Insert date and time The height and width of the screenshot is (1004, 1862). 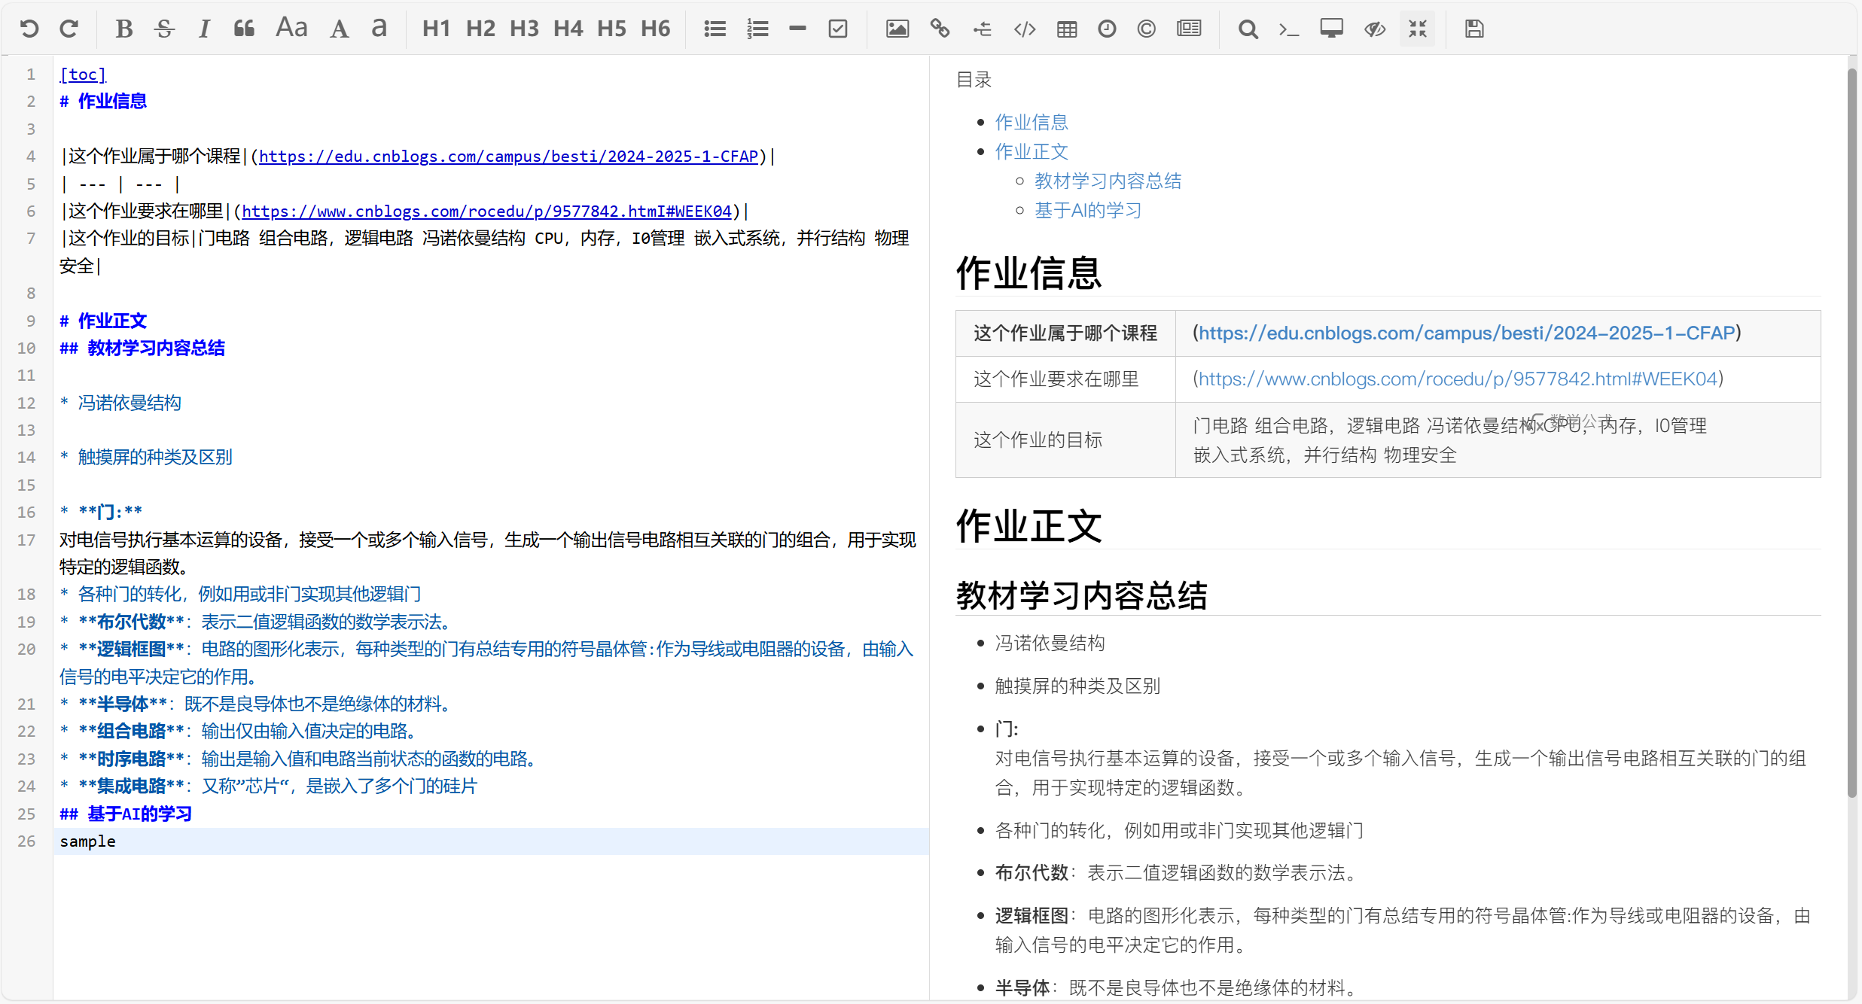point(1107,29)
